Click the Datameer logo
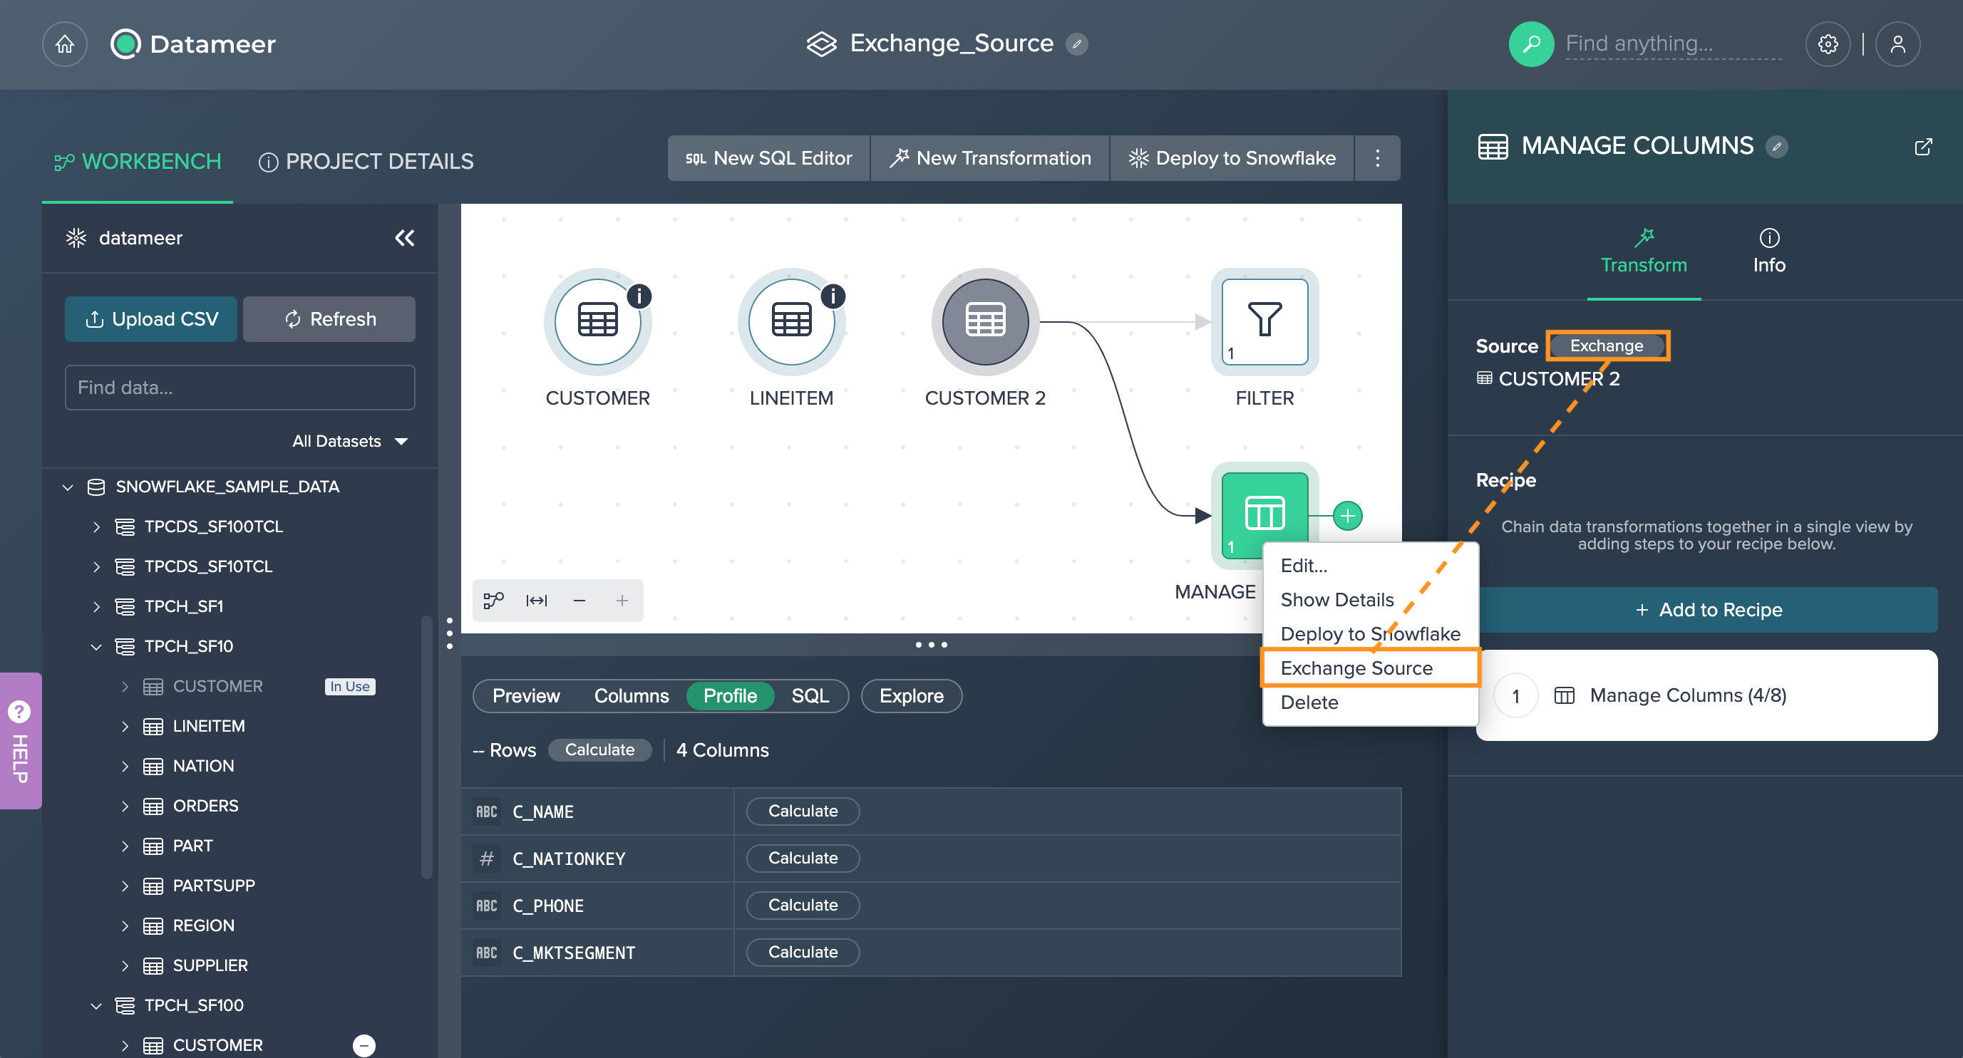Screen dimensions: 1963x1058 [194, 44]
